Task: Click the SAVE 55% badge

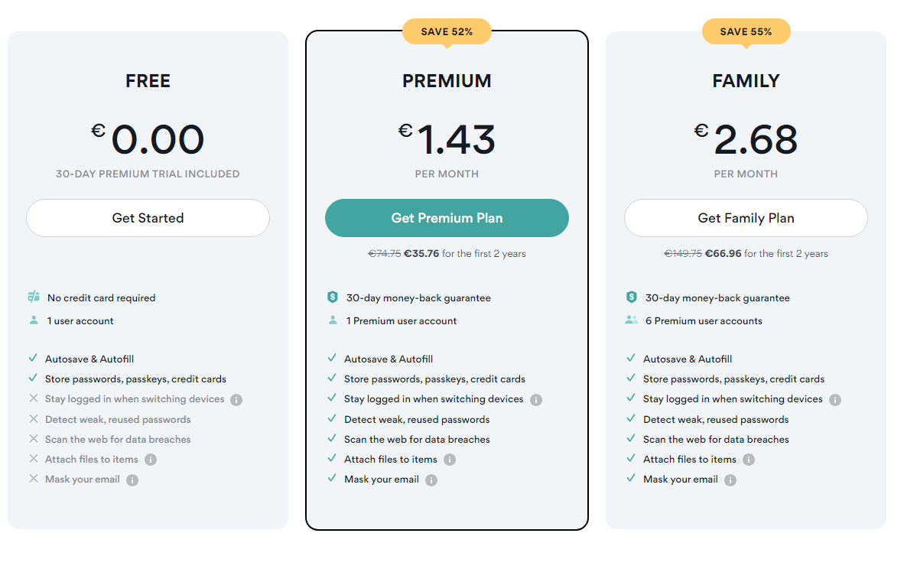Action: [x=746, y=31]
